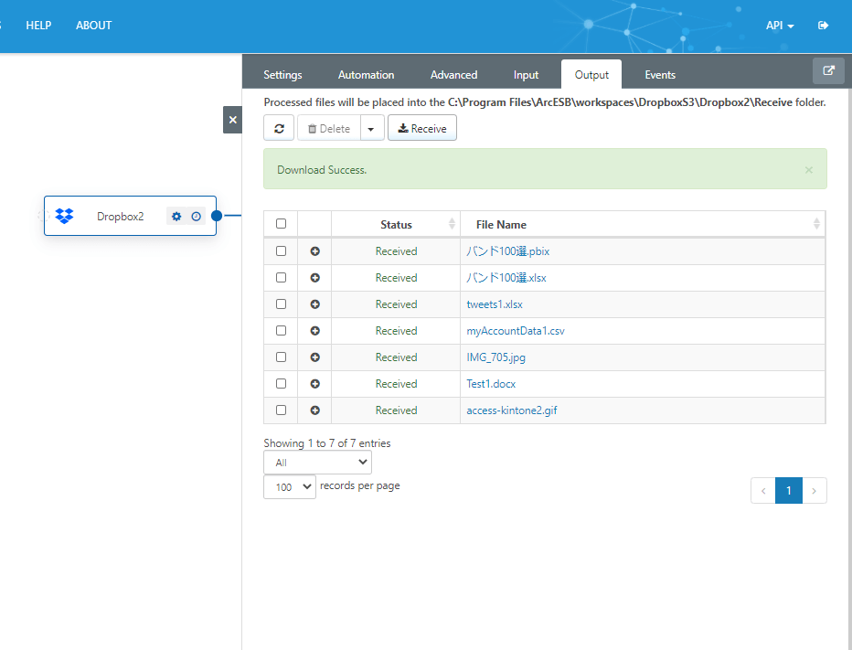The height and width of the screenshot is (650, 852).
Task: Click the refresh icon button
Action: (279, 129)
